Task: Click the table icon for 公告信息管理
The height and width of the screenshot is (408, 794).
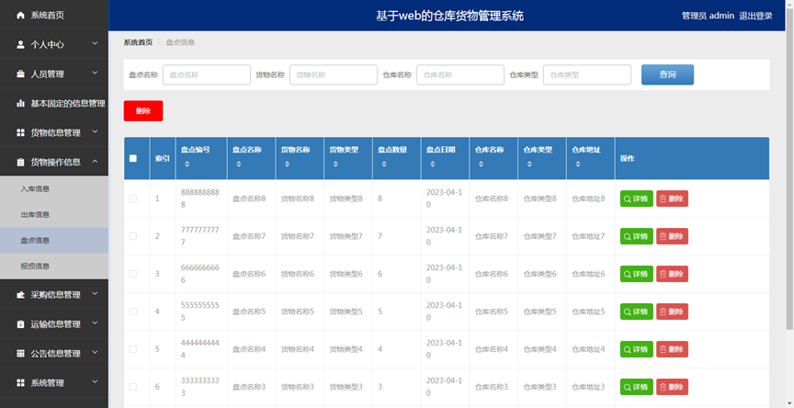Action: [x=20, y=354]
